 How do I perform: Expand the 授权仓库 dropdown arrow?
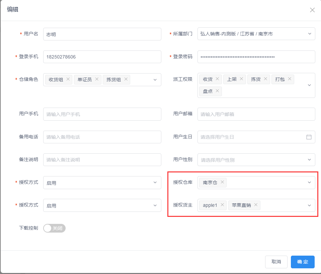tap(310, 182)
